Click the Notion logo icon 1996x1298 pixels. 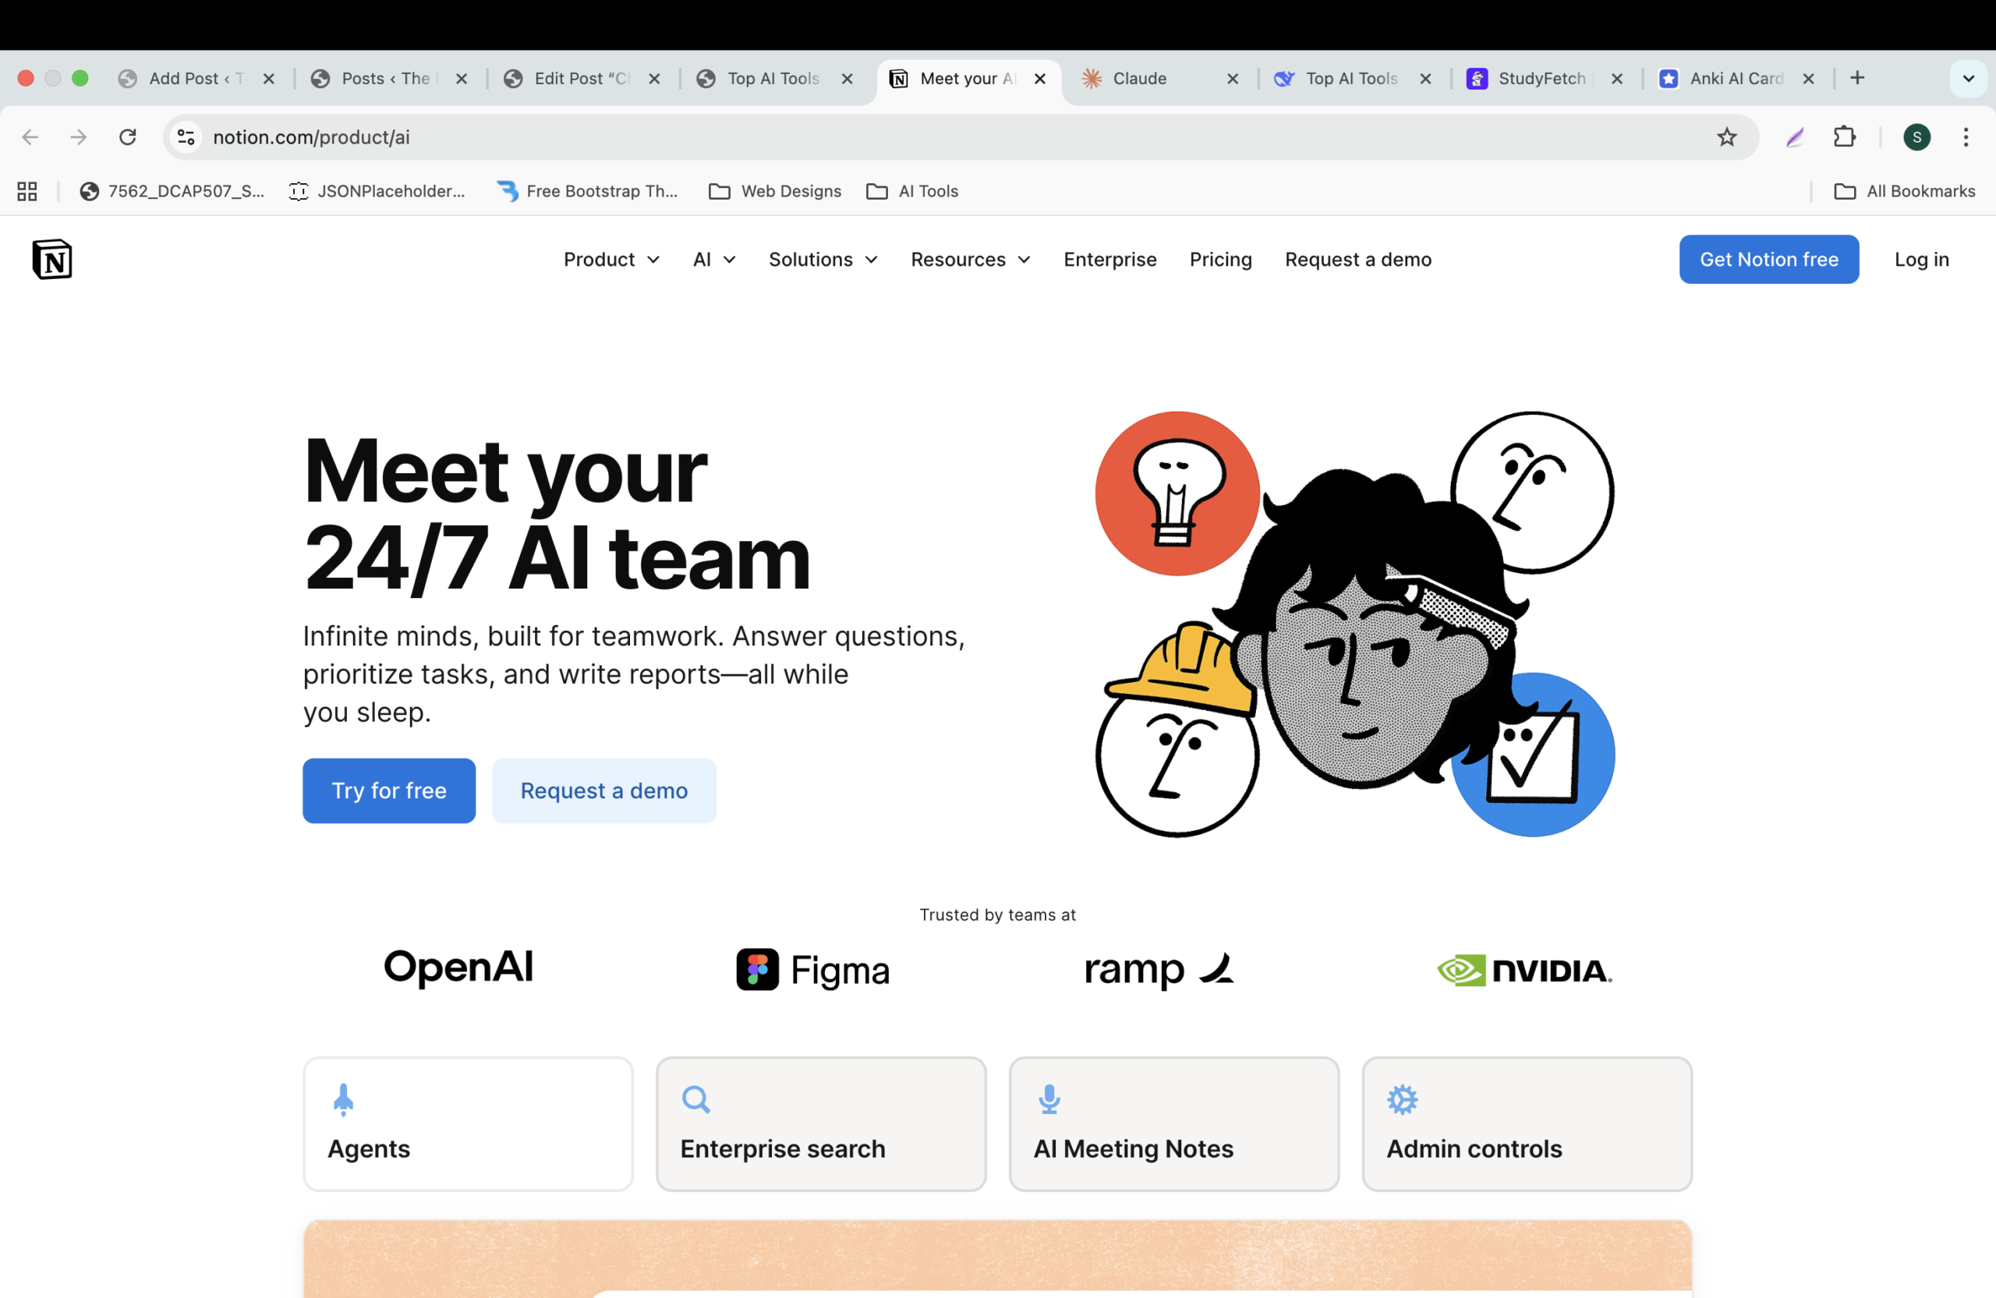coord(52,259)
